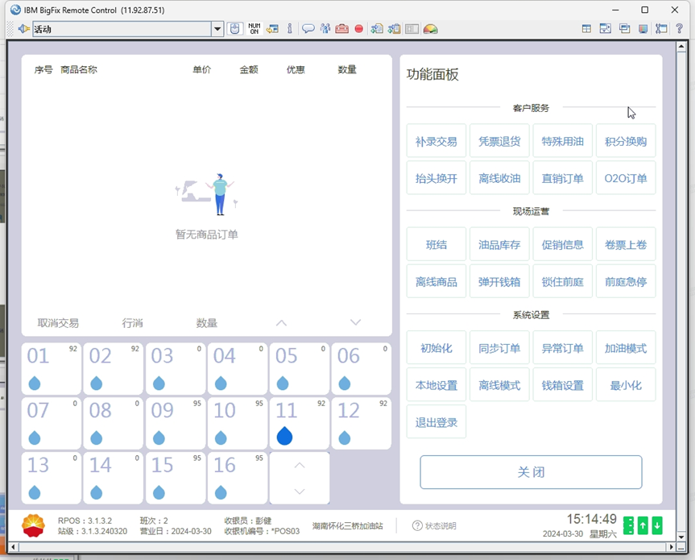Viewport: 695px width, 560px height.
Task: Click the down chevron in order list
Action: click(x=355, y=323)
